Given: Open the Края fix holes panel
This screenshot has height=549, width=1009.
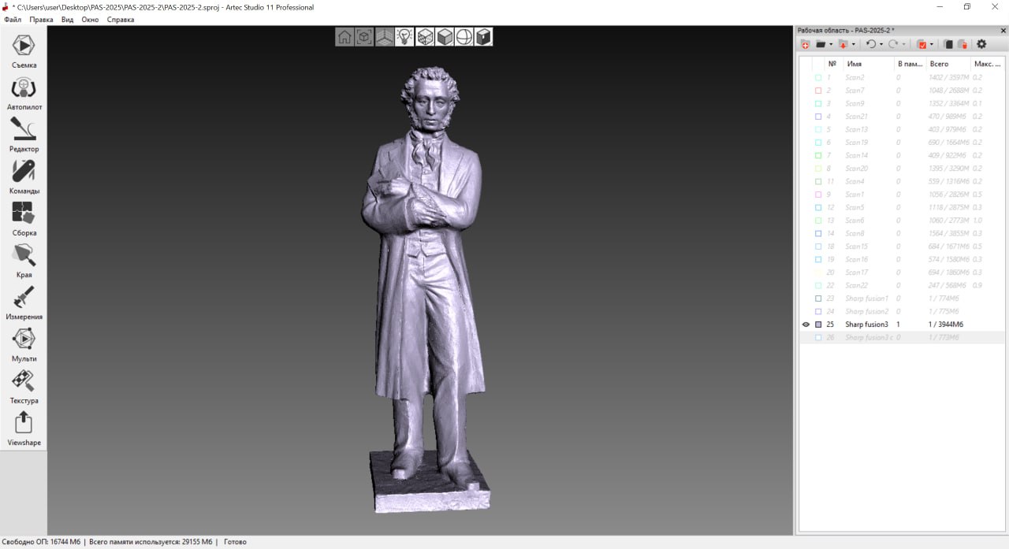Looking at the screenshot, I should [x=24, y=261].
